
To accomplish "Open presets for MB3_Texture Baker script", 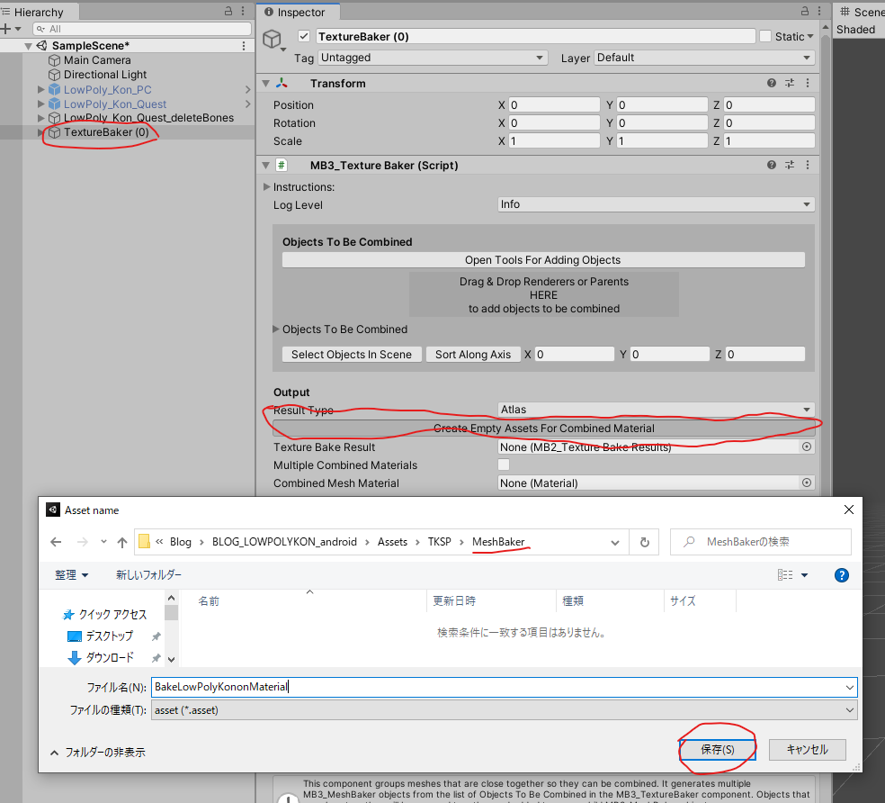I will click(x=790, y=165).
